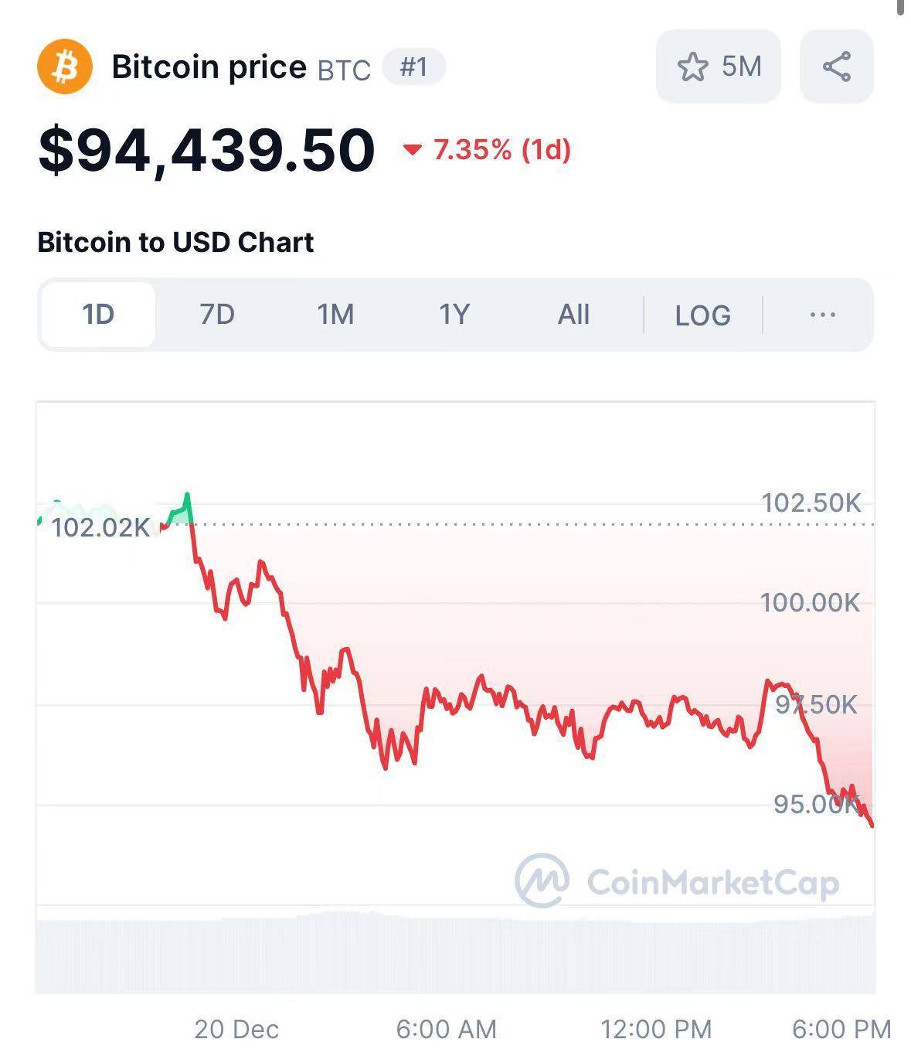Click the volume bars below the chart
The height and width of the screenshot is (1056, 911).
[456, 955]
